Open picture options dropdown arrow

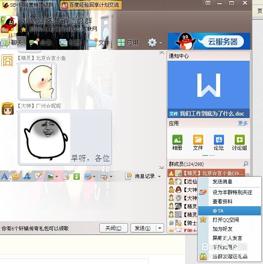[57, 177]
